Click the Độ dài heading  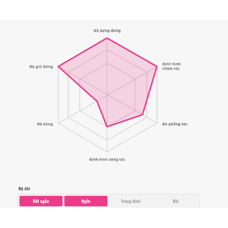pyautogui.click(x=24, y=188)
